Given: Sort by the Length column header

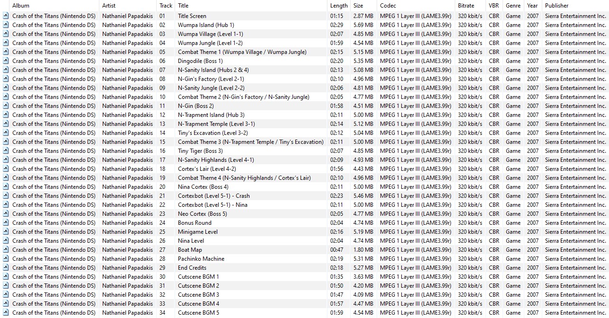Looking at the screenshot, I should click(339, 6).
